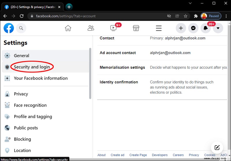Click the browser forward arrow
This screenshot has height=161, width=231.
click(13, 16)
